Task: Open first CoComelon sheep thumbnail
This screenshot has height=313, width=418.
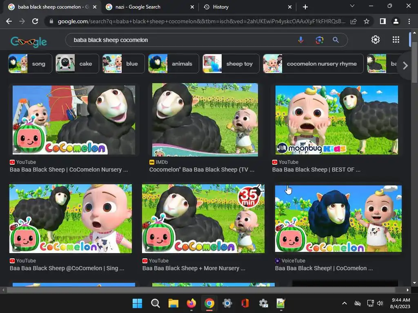Action: coord(74,120)
